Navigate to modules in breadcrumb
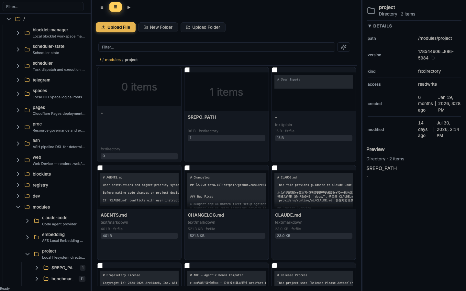466x291 pixels. (x=113, y=60)
